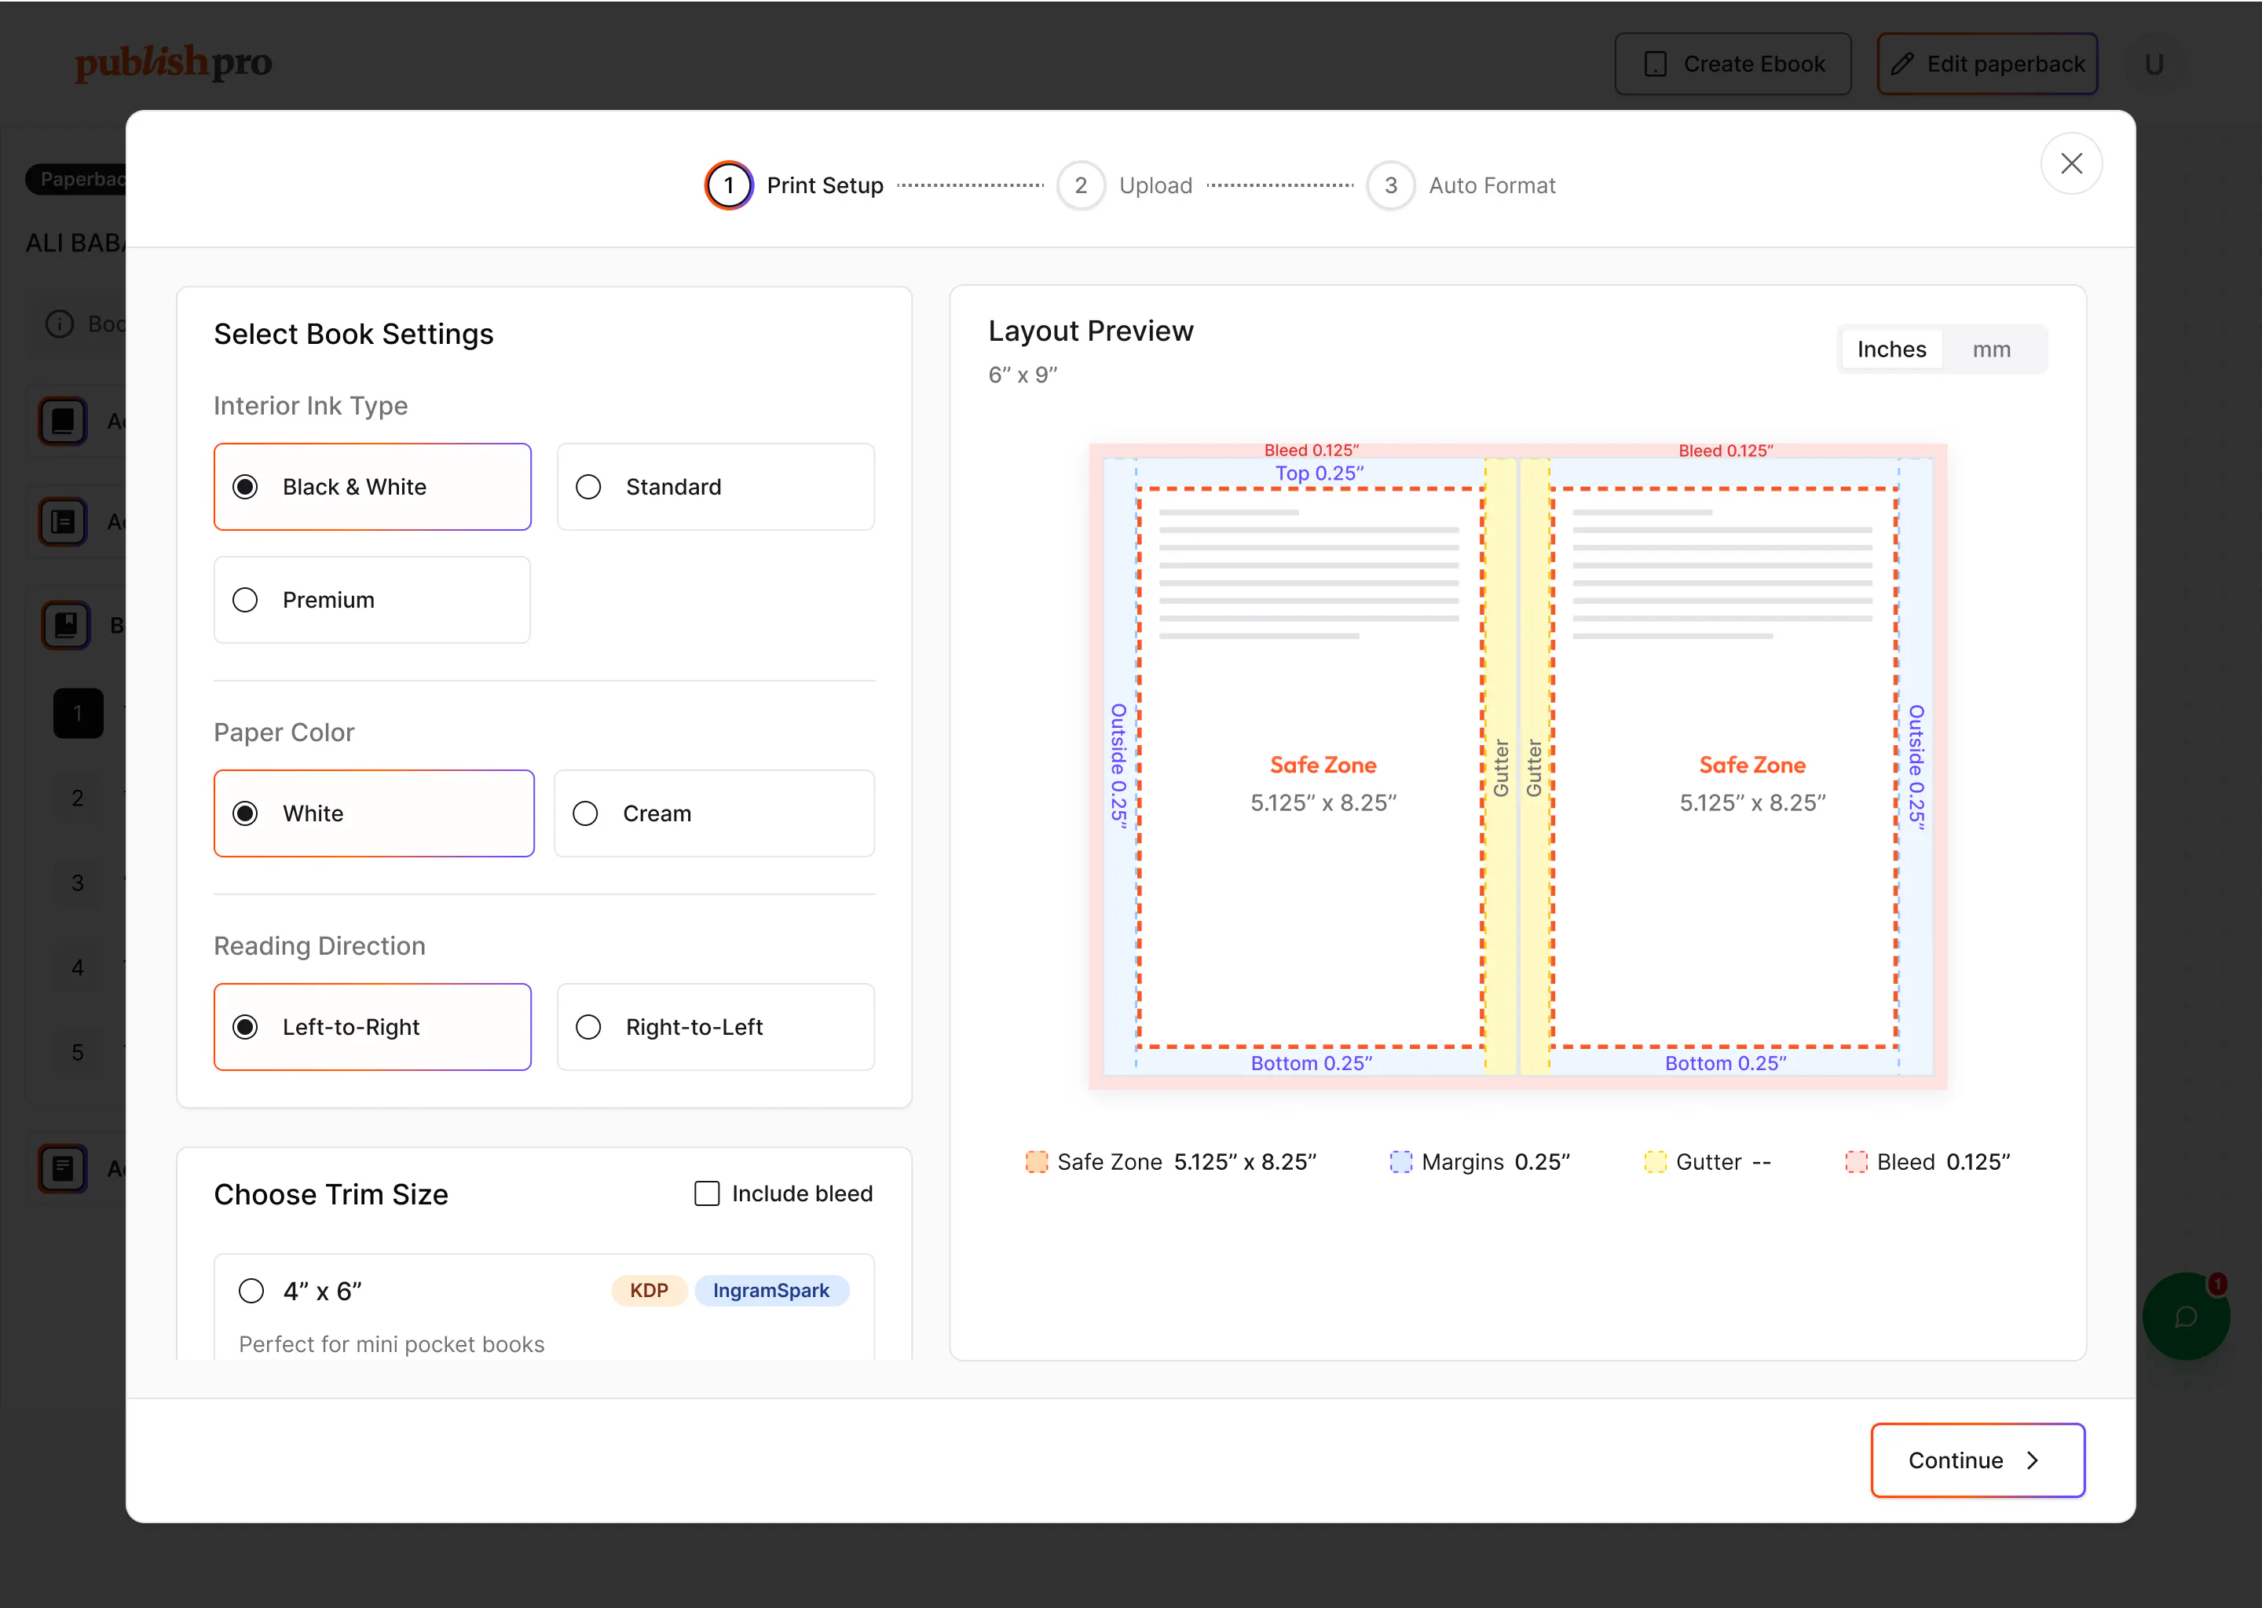Select Standard interior ink type
The image size is (2262, 1608).
point(715,486)
